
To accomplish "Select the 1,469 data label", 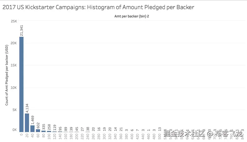I will click(33, 119).
